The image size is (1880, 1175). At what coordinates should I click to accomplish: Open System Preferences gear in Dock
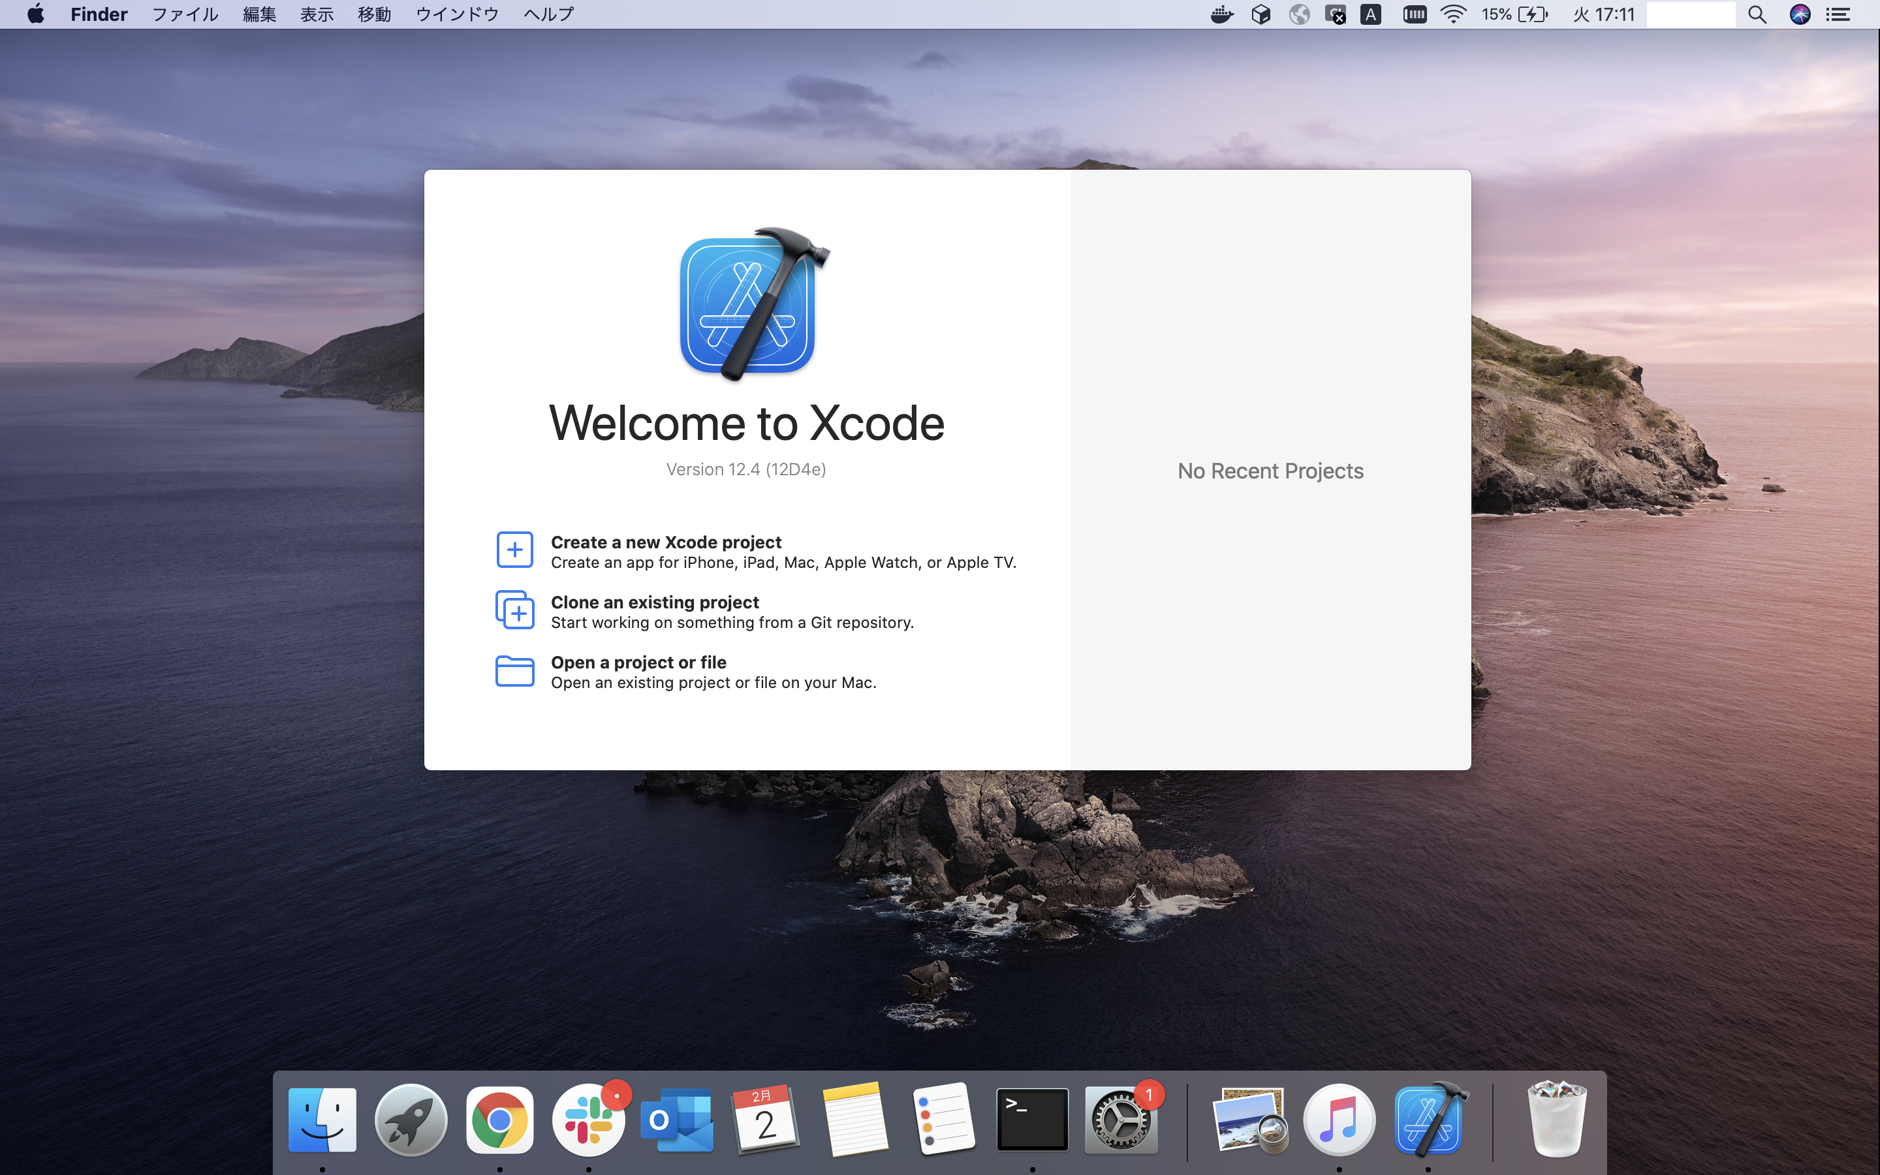click(x=1121, y=1119)
